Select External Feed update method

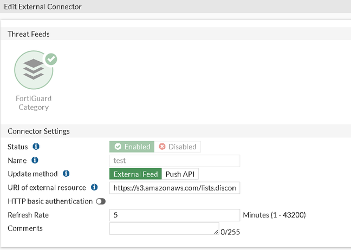pyautogui.click(x=135, y=174)
